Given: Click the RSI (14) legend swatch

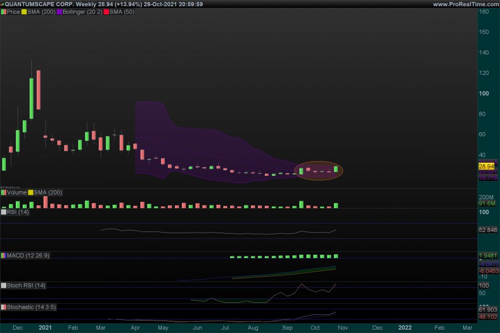Looking at the screenshot, I should (x=3, y=212).
